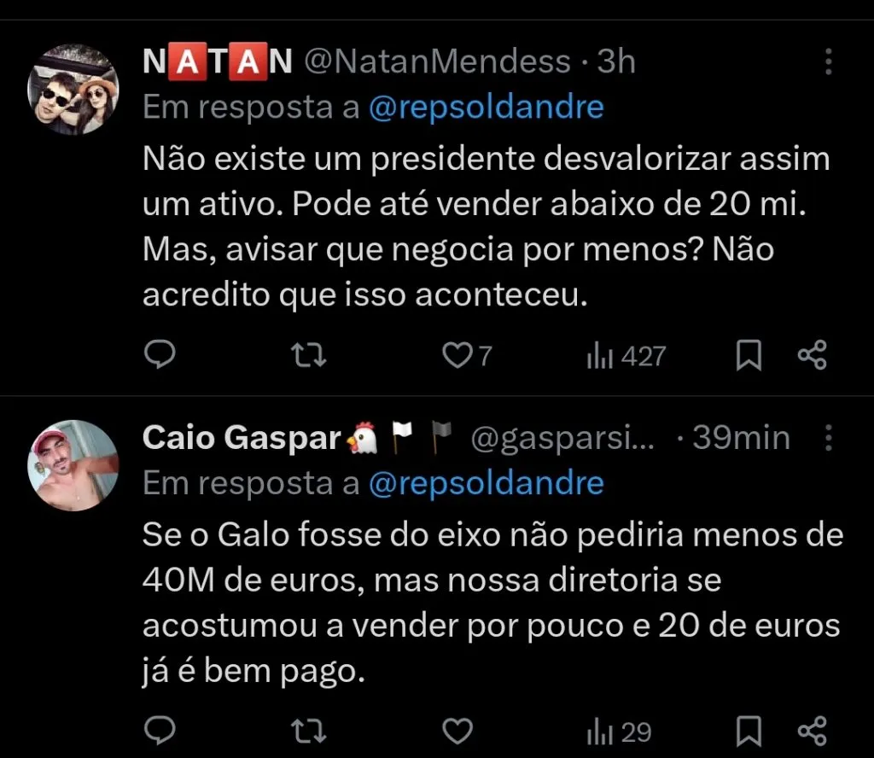The width and height of the screenshot is (874, 758).
Task: Retweet Caio Gaspar's comment
Action: click(307, 731)
